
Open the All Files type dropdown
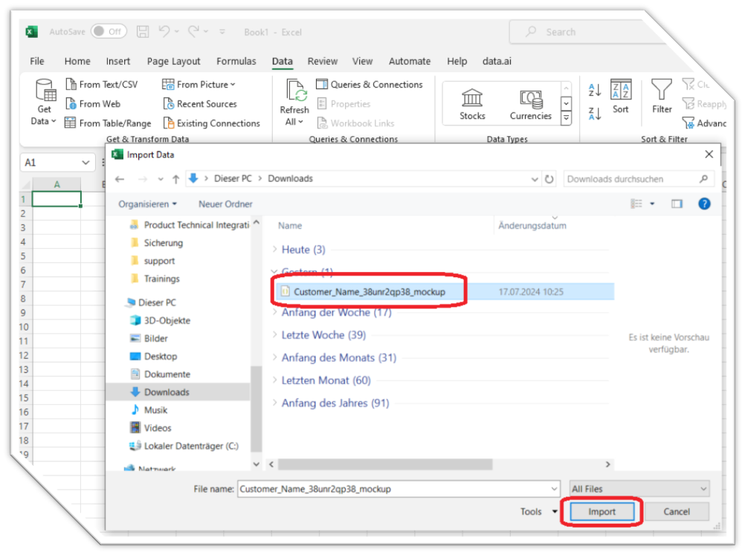click(x=639, y=489)
